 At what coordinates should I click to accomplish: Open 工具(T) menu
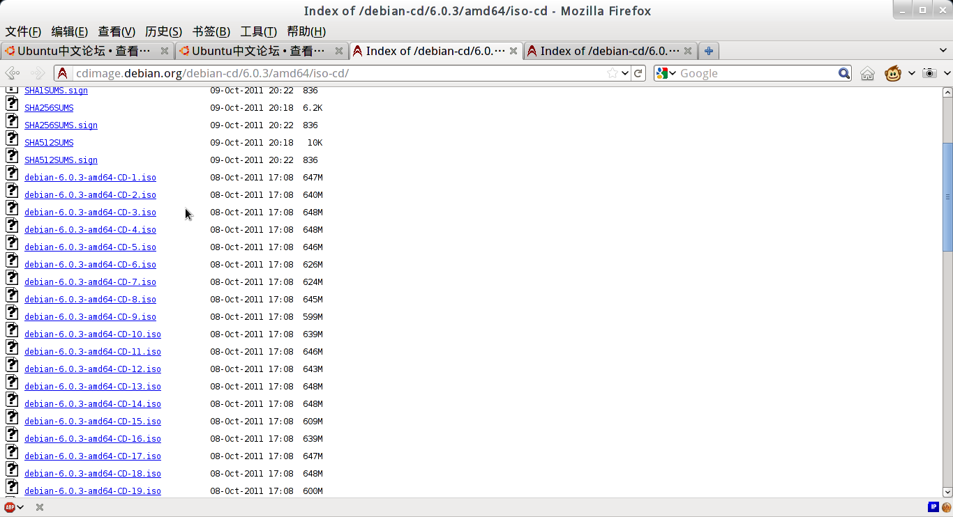[258, 31]
